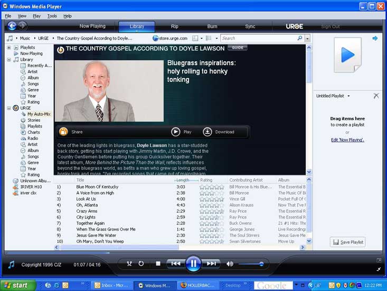Switch to the Rip tab
The height and width of the screenshot is (291, 387).
175,26
